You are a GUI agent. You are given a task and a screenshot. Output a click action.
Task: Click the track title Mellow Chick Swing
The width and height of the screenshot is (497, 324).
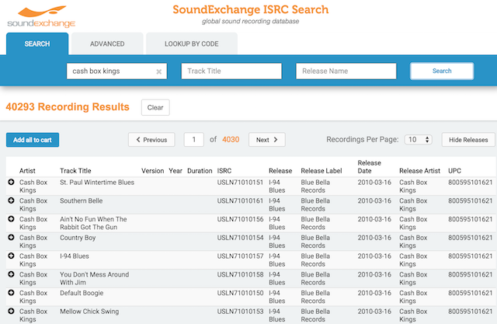pos(89,312)
